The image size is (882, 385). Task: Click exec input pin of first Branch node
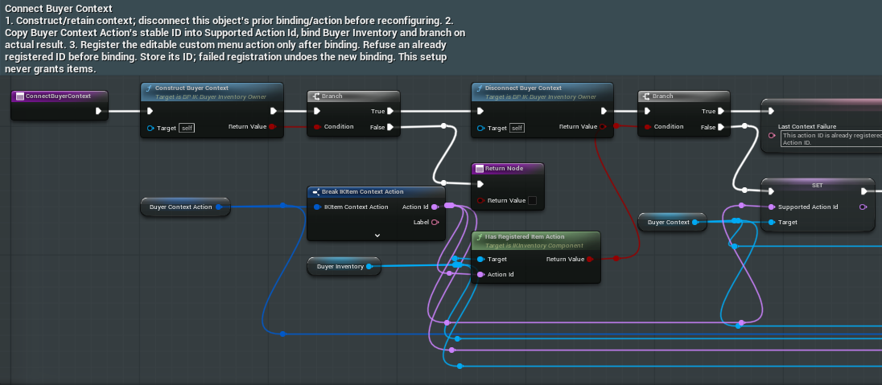317,111
